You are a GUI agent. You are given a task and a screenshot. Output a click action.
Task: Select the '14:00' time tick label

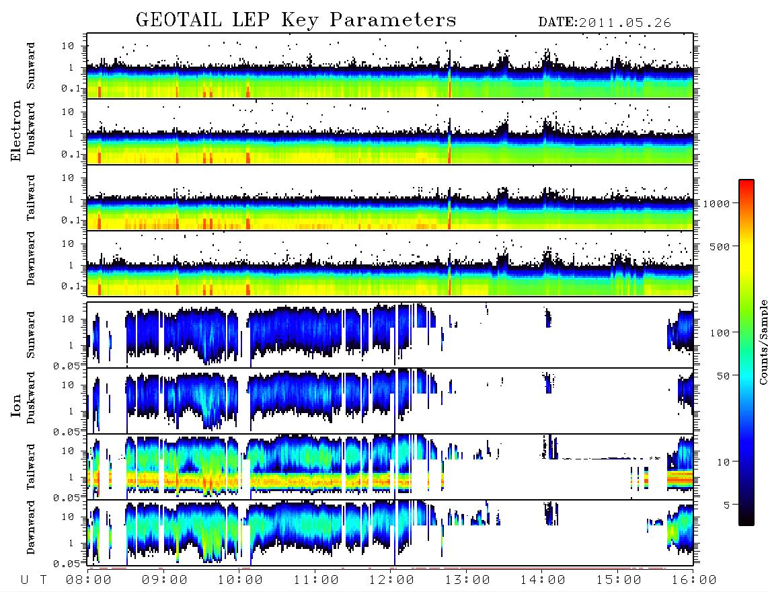(x=543, y=580)
